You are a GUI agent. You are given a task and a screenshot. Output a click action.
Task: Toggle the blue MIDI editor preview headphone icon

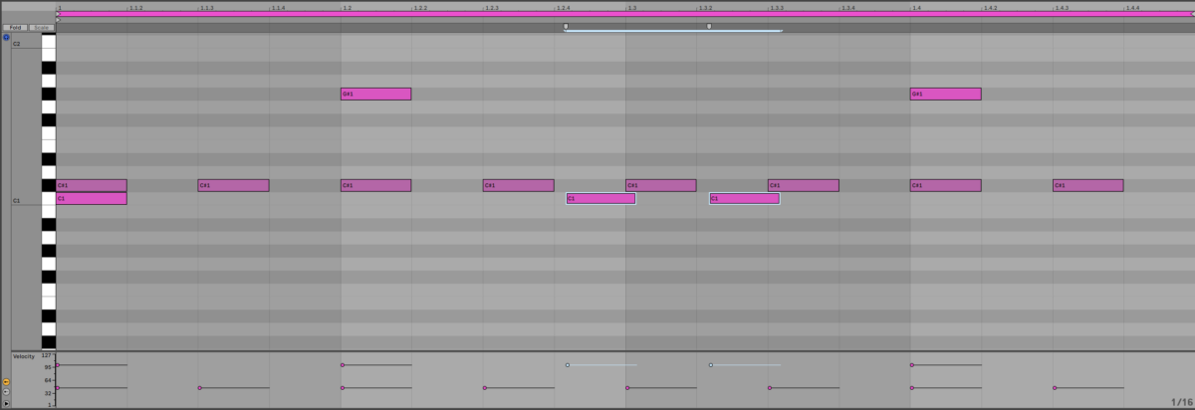(x=6, y=37)
